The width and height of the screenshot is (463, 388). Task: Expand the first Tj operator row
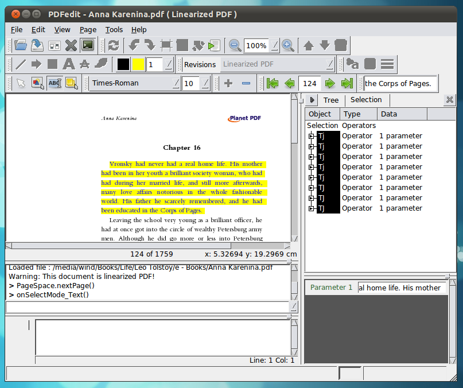[x=311, y=136]
